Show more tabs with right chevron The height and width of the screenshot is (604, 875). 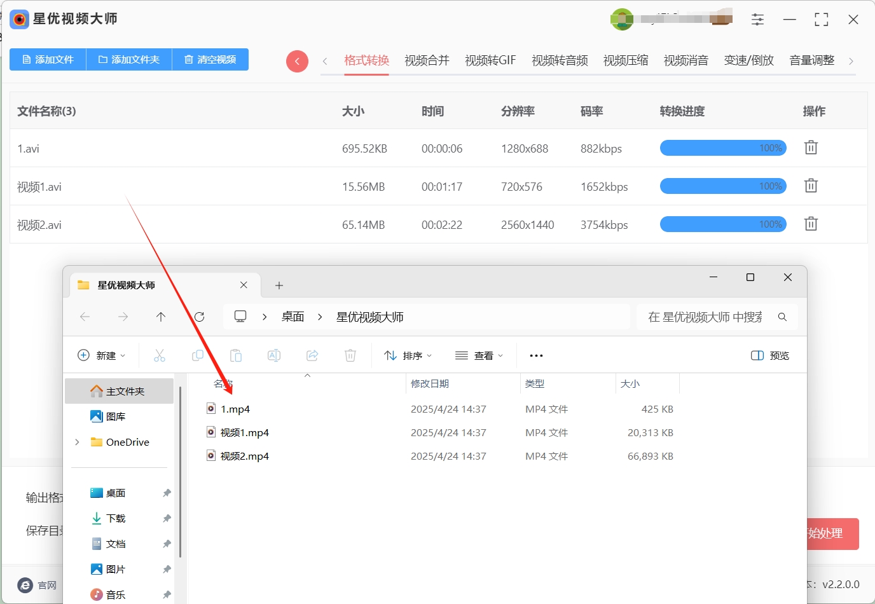coord(851,61)
